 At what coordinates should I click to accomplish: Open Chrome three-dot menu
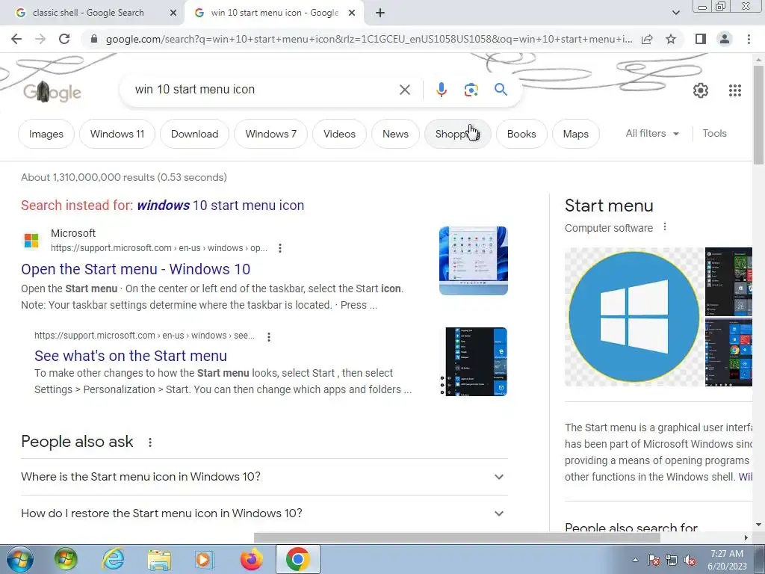pos(749,39)
